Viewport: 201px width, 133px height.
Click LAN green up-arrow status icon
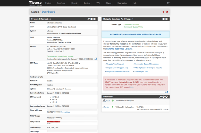click(x=113, y=107)
